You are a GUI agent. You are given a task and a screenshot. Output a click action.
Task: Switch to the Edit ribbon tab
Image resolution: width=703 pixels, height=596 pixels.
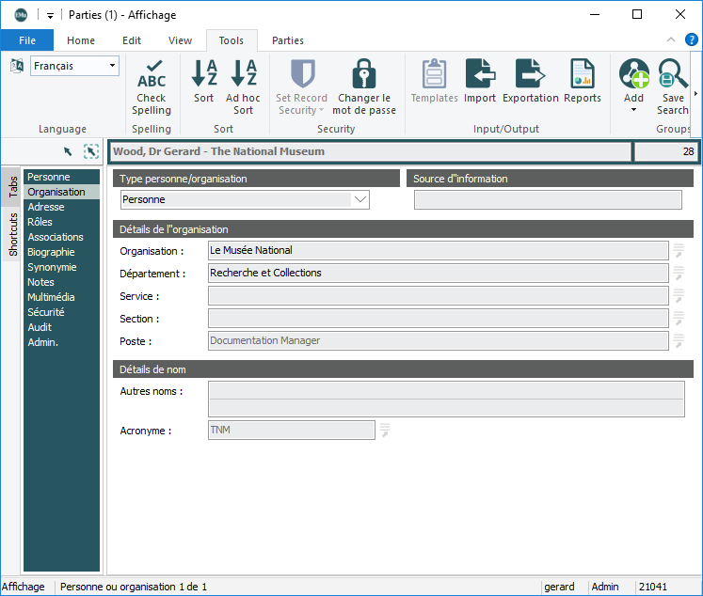132,40
